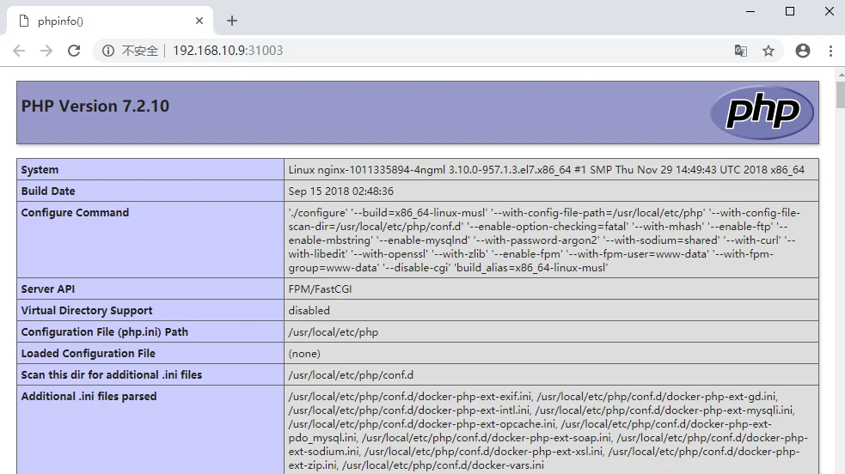Screen dimensions: 845x474
Task: View site info for insecure connection
Action: tap(108, 51)
